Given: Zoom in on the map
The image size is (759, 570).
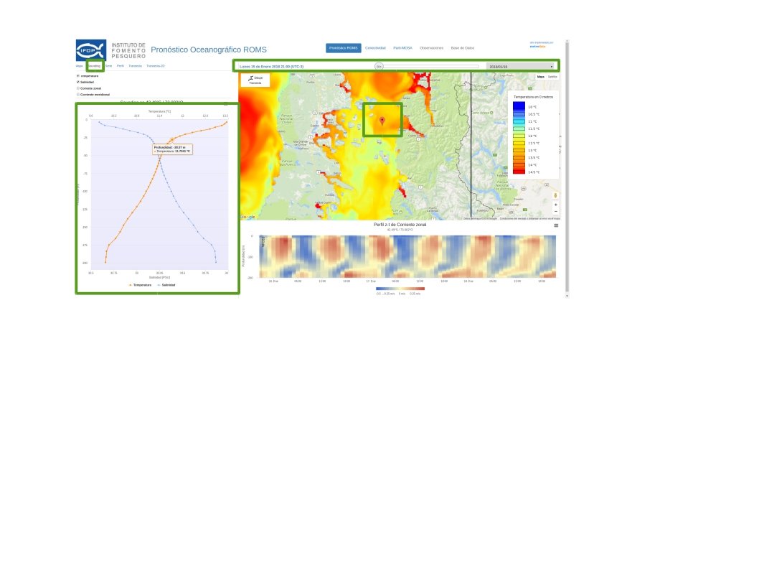Looking at the screenshot, I should click(x=555, y=205).
